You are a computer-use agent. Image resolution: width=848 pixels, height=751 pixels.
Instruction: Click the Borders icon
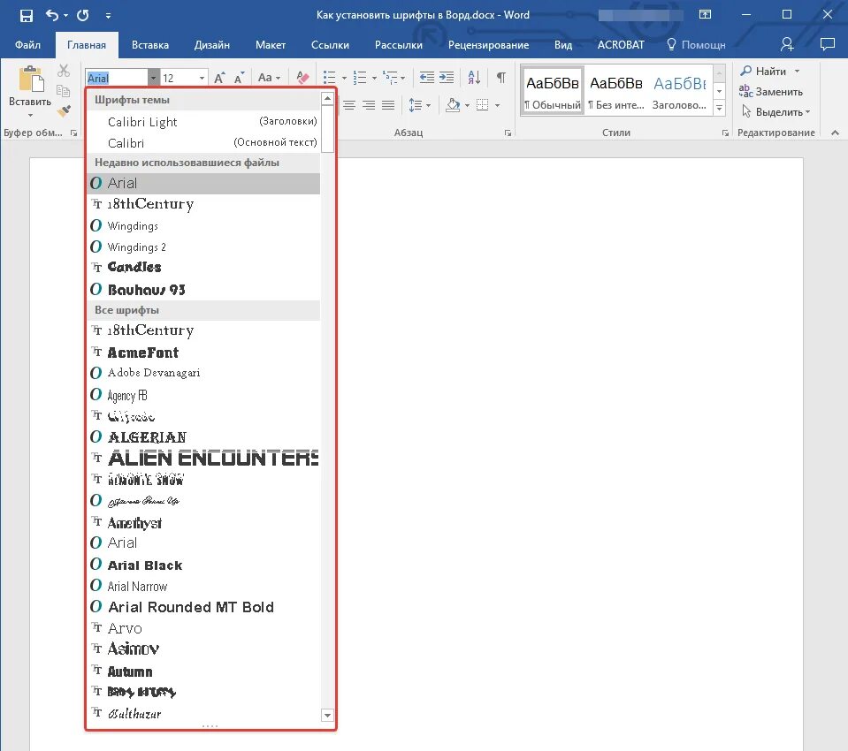pyautogui.click(x=483, y=105)
